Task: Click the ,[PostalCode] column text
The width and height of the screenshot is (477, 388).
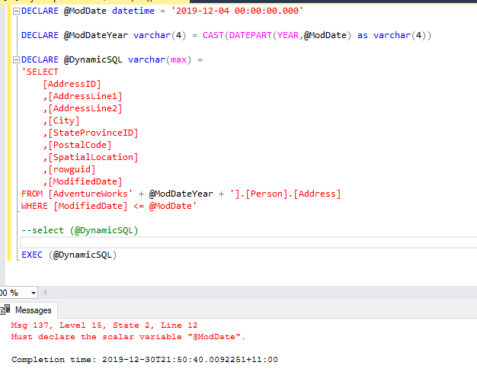Action: coord(77,145)
